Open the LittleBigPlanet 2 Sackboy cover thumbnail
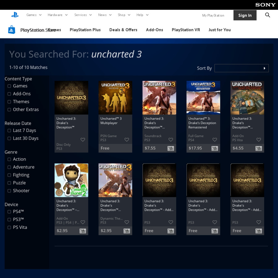The image size is (278, 278). coord(71,180)
